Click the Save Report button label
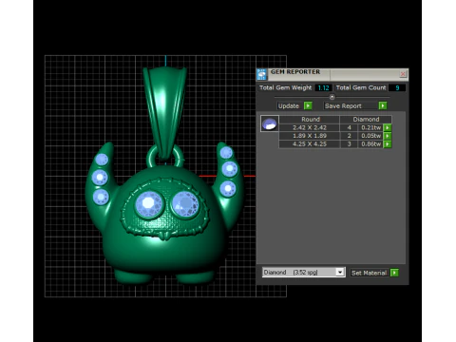Screen dimensions: 456x342 click(343, 105)
